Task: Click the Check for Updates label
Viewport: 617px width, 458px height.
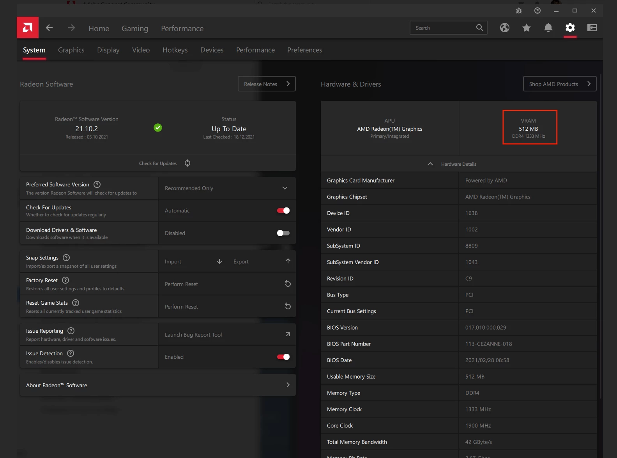Action: [158, 163]
